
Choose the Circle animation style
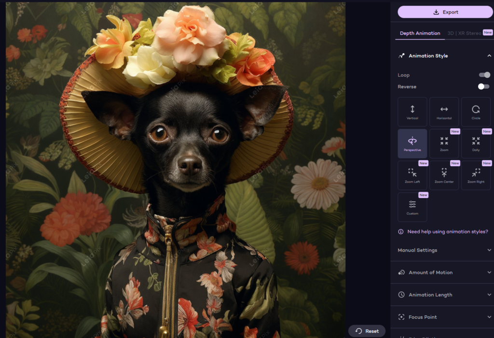coord(476,112)
